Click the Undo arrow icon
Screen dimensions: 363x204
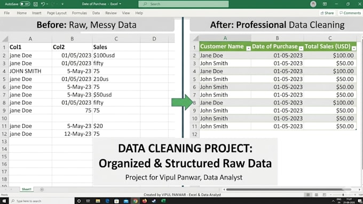tap(43, 4)
